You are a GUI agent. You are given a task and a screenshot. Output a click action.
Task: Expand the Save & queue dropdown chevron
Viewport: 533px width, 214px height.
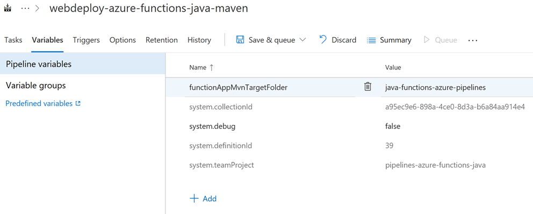tap(302, 40)
